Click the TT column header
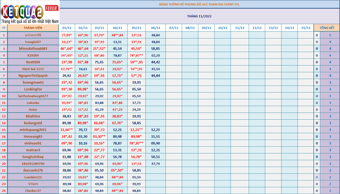The width and height of the screenshot is (340, 194). point(4,28)
